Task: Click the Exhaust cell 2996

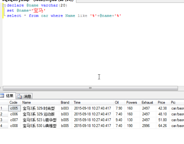Action: point(148,126)
